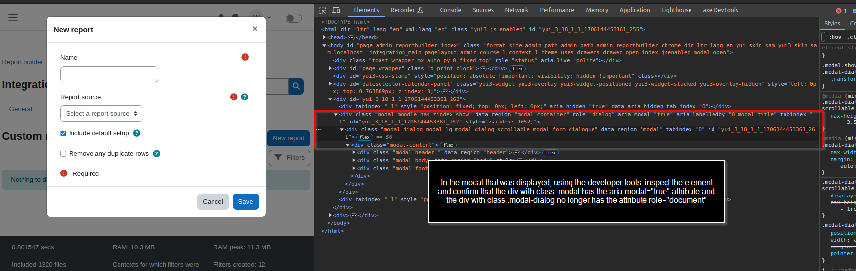The width and height of the screenshot is (856, 271).
Task: Click required icon beside Report source
Action: click(234, 97)
